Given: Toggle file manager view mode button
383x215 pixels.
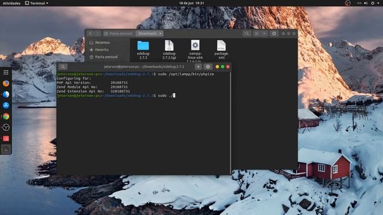Looking at the screenshot, I should click(257, 33).
